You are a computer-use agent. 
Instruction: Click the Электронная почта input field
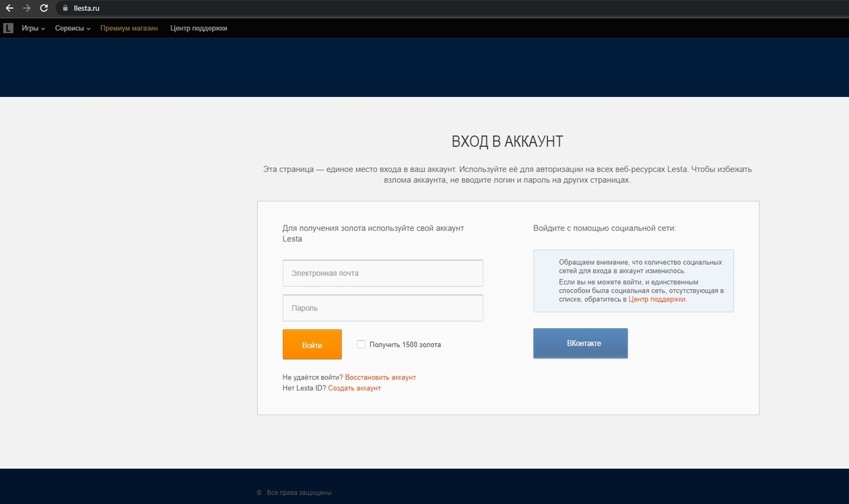coord(383,273)
